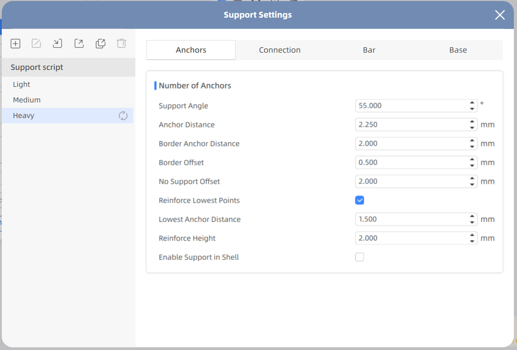Click the edit script pencil icon
This screenshot has height=350, width=517.
pos(36,43)
